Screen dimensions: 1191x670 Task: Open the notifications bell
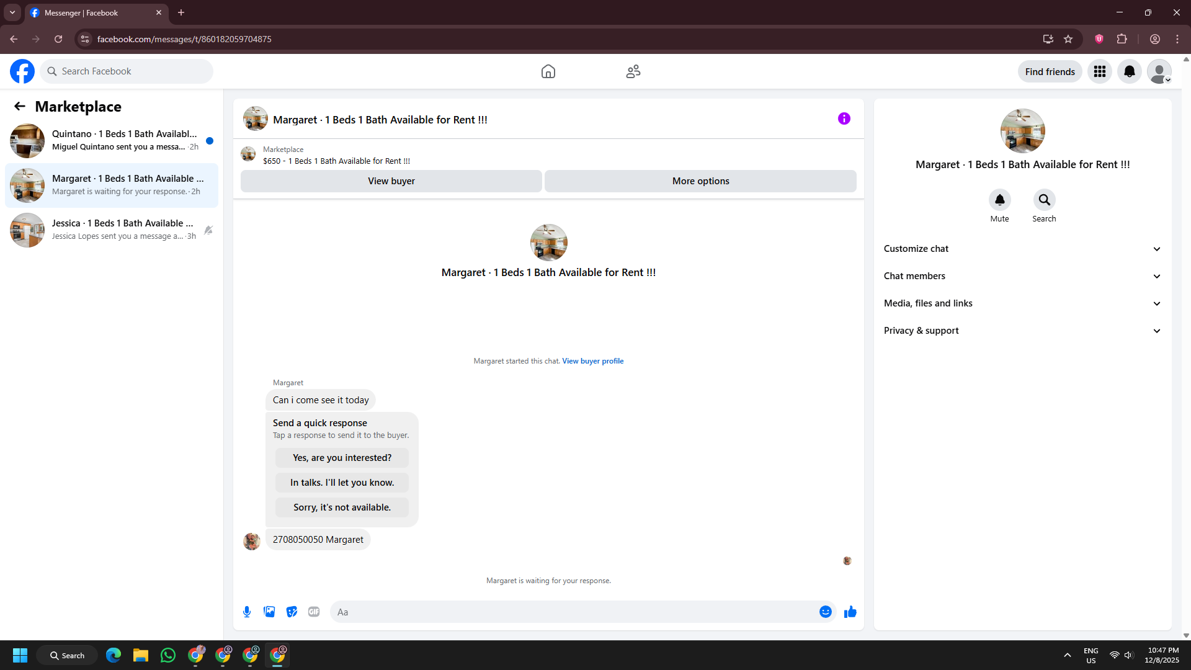click(1130, 71)
